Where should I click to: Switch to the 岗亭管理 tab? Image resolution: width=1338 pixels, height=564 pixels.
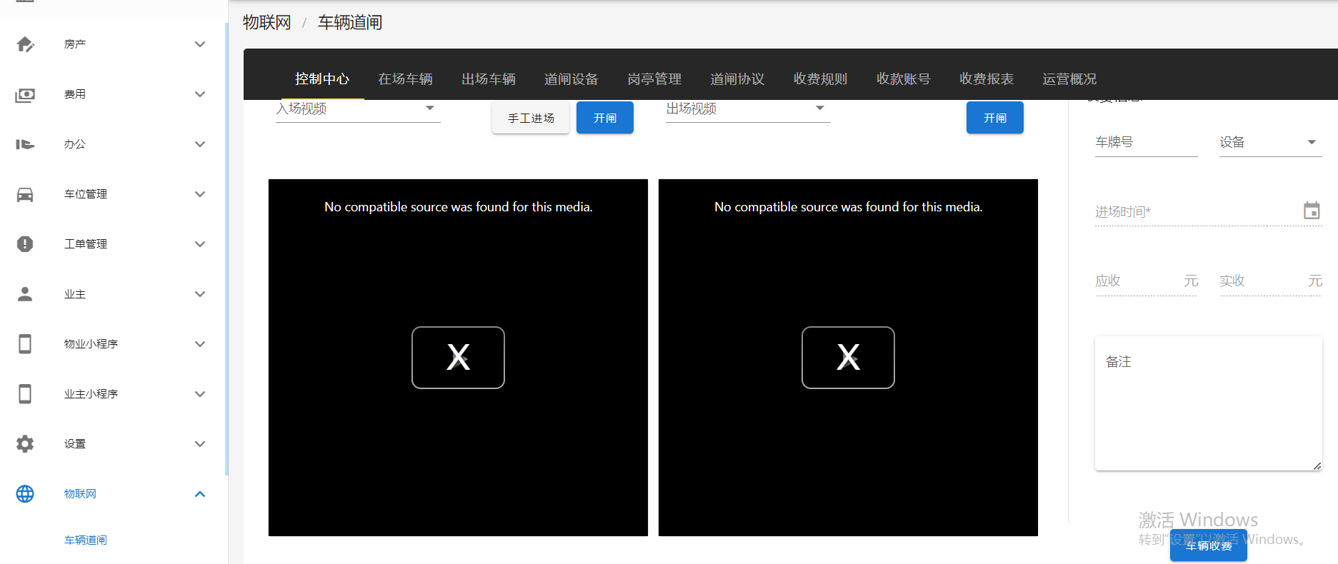(x=654, y=79)
